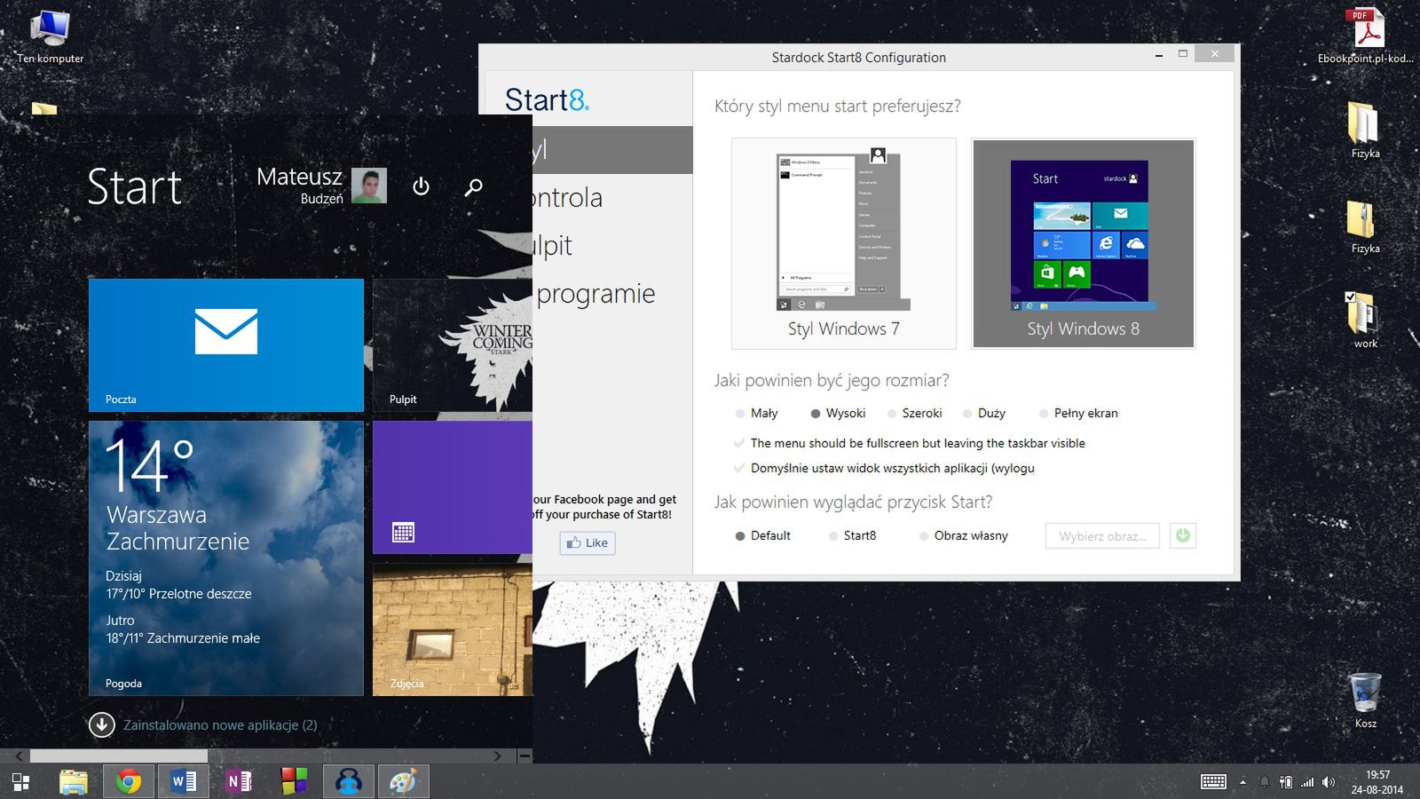Image resolution: width=1420 pixels, height=799 pixels.
Task: Open the Pulpit desktop tile
Action: click(453, 345)
